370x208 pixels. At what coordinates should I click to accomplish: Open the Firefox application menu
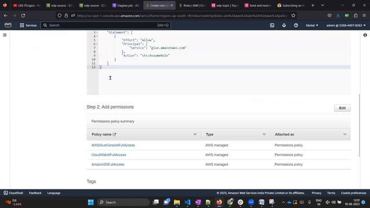[x=364, y=16]
